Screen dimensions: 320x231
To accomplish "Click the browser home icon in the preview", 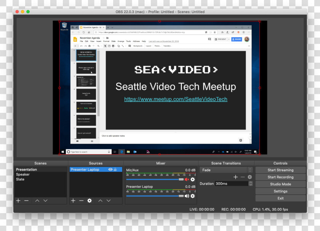I will (x=89, y=32).
